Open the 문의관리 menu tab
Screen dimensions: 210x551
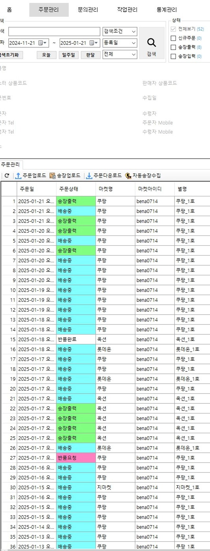88,10
